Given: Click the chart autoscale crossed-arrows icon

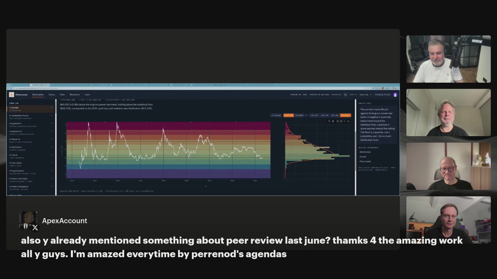Looking at the screenshot, I should tap(345, 121).
